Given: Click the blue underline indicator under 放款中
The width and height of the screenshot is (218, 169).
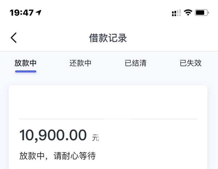Looking at the screenshot, I should (x=26, y=71).
